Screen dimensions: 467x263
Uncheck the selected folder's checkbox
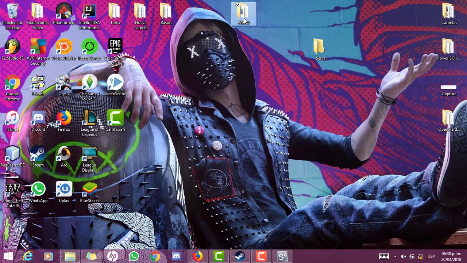click(238, 5)
